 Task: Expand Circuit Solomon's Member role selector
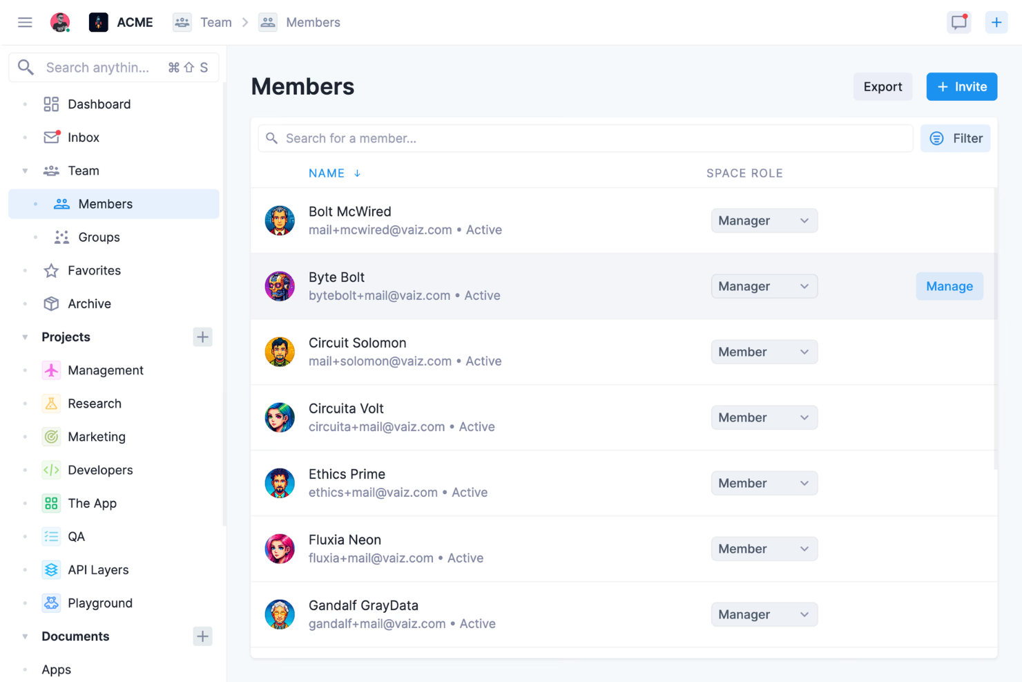tap(764, 352)
